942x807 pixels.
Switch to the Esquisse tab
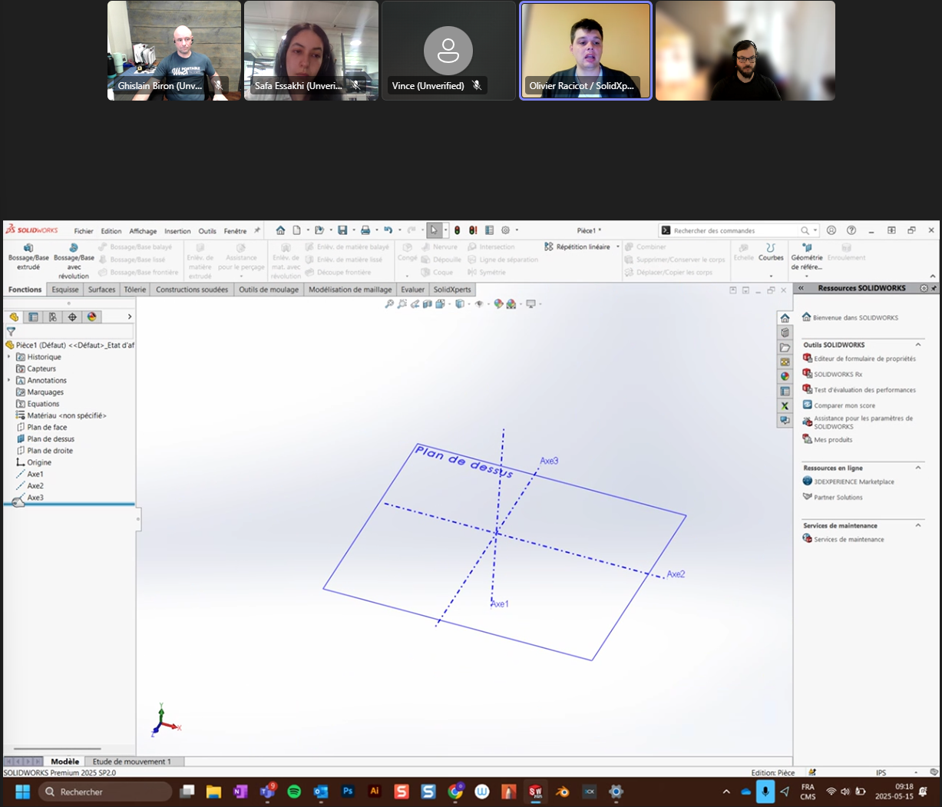click(x=65, y=290)
